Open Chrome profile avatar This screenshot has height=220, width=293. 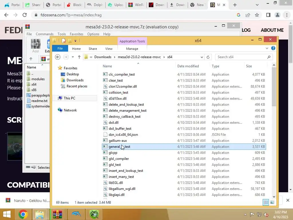point(278,15)
